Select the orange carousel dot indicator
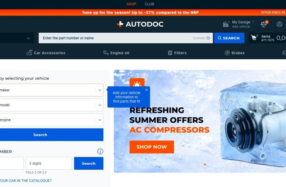 [x=205, y=164]
